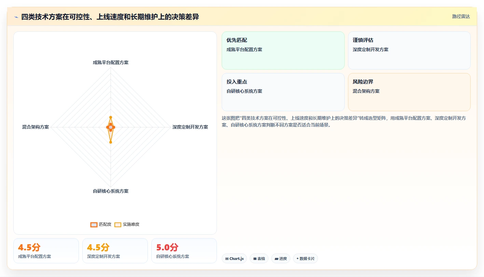484x277 pixels.
Task: Click the 实施难度 legend color box
Action: pyautogui.click(x=118, y=224)
